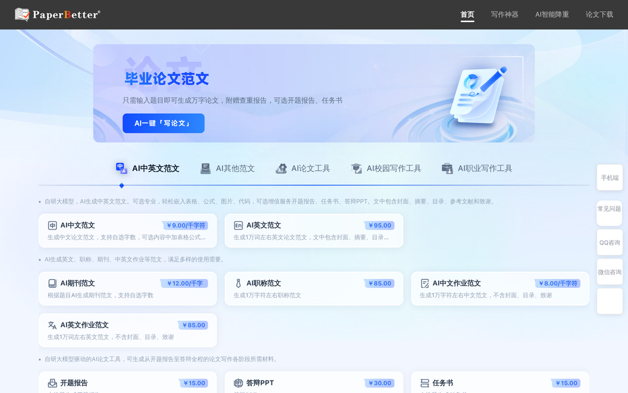This screenshot has width=628, height=393.
Task: Open the AI职称范文 card title
Action: point(264,283)
